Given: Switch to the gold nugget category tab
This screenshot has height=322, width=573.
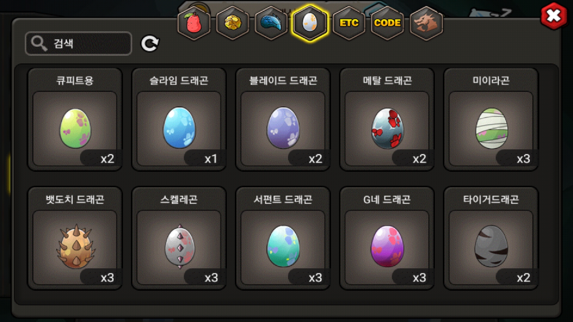Looking at the screenshot, I should [x=232, y=23].
